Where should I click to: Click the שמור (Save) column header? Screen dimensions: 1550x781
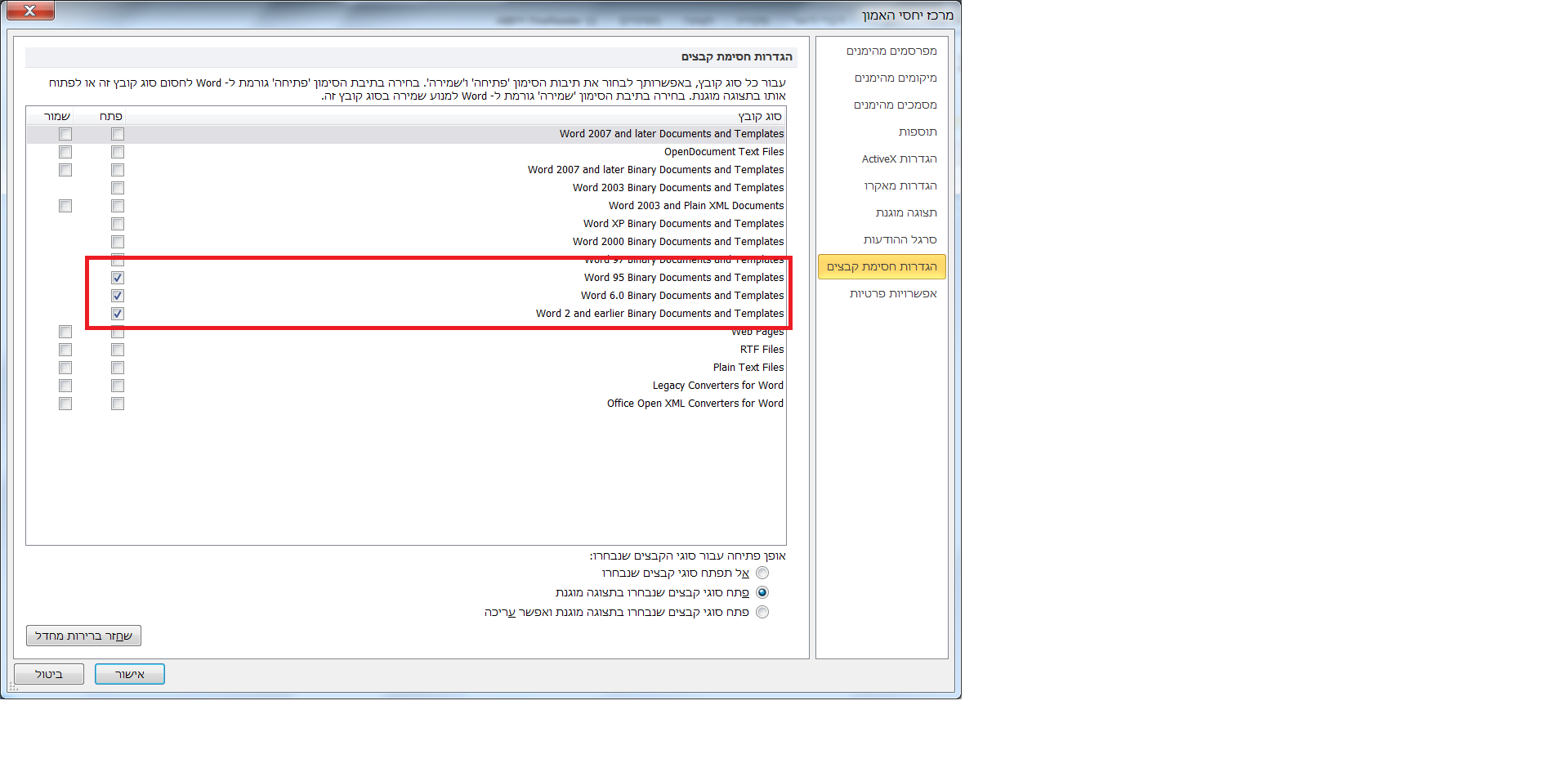[57, 117]
